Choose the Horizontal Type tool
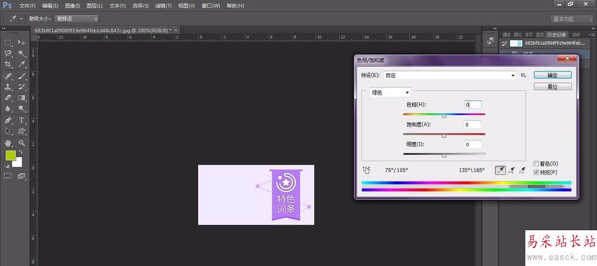 [x=21, y=120]
